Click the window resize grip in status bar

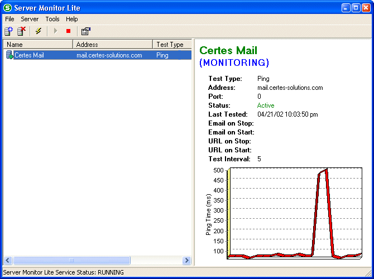click(368, 272)
